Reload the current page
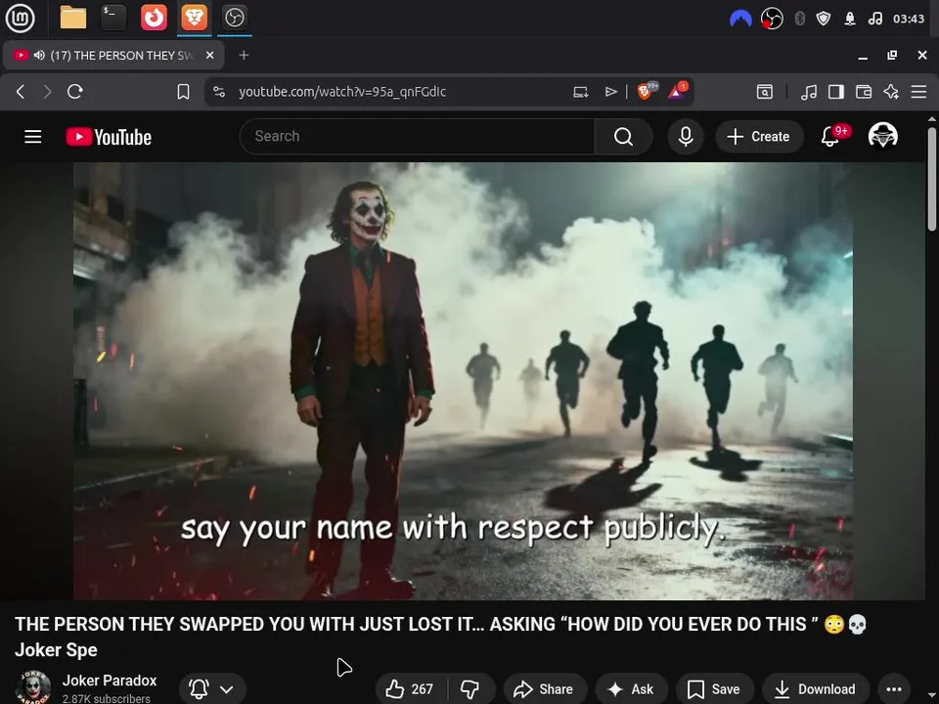 tap(75, 92)
